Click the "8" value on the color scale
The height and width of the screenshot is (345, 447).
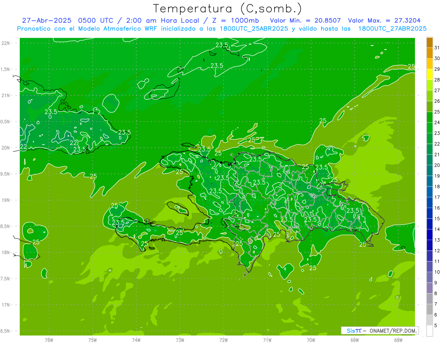click(x=436, y=293)
